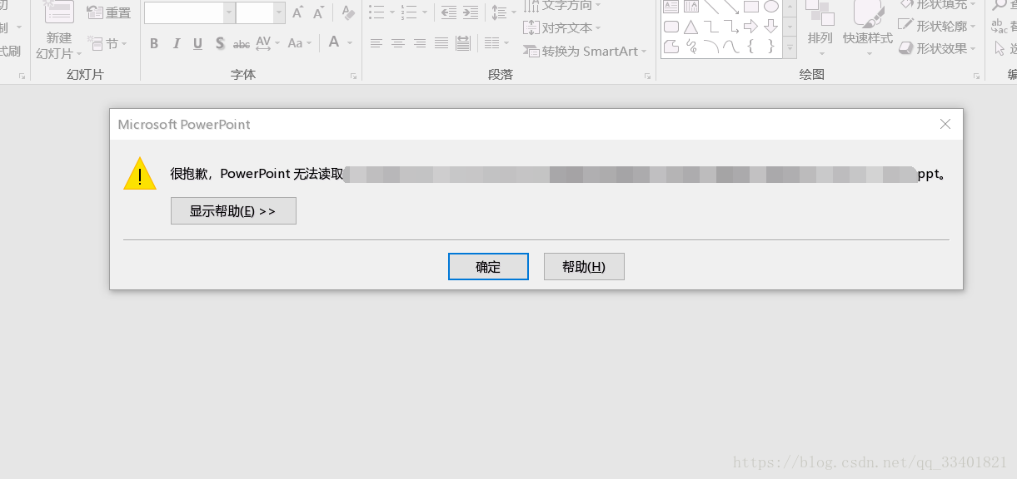
Task: Open the columns dropdown in paragraph group
Action: click(497, 43)
